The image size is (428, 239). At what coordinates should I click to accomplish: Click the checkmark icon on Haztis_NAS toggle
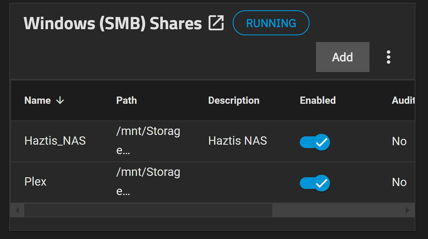point(321,142)
